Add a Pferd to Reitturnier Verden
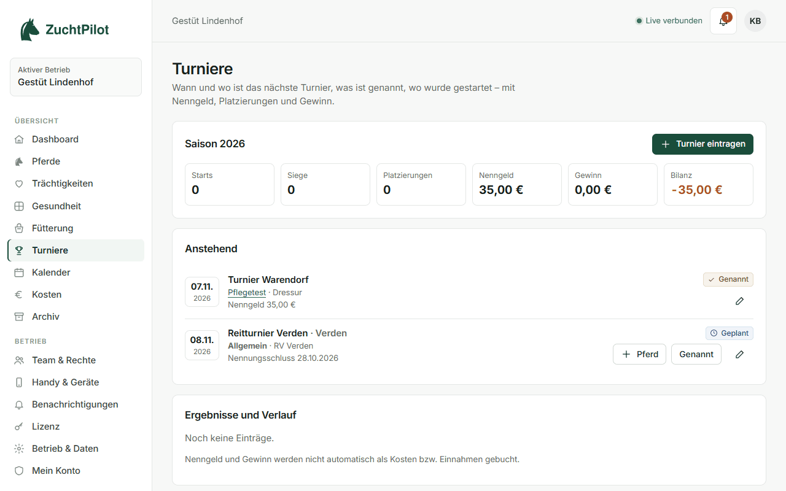786x491 pixels. 639,354
